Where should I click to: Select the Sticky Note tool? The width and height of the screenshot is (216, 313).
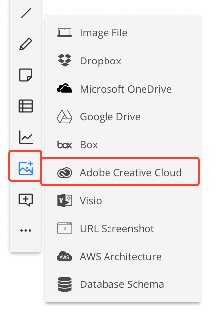point(26,75)
